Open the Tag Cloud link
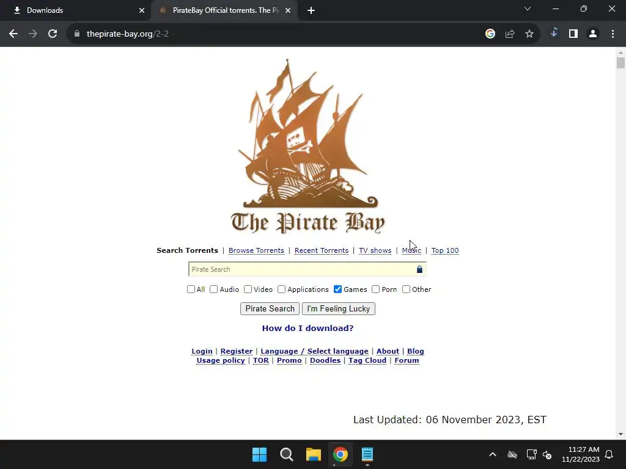 [x=367, y=360]
